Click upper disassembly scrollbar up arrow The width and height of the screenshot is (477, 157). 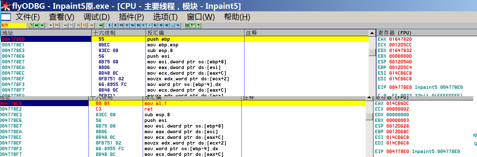(x=372, y=33)
